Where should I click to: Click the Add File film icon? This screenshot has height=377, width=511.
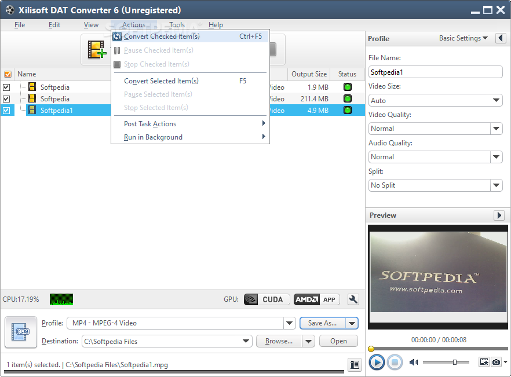tap(97, 50)
